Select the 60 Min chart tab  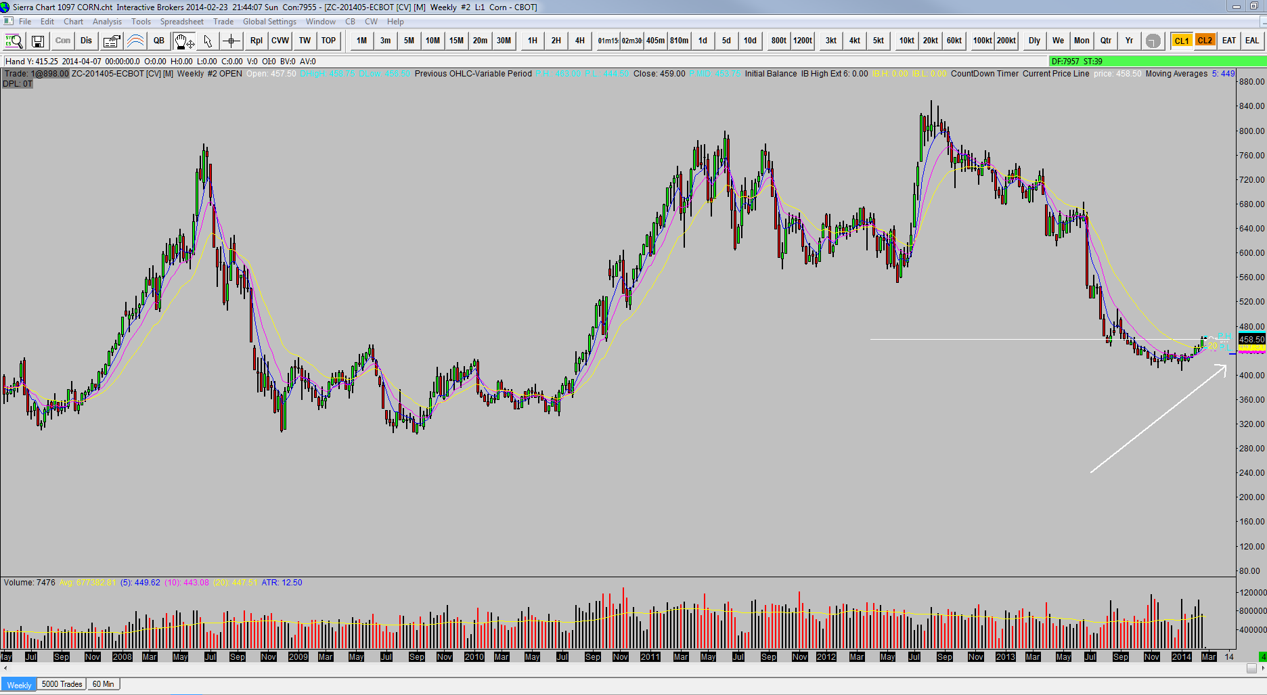pos(104,684)
